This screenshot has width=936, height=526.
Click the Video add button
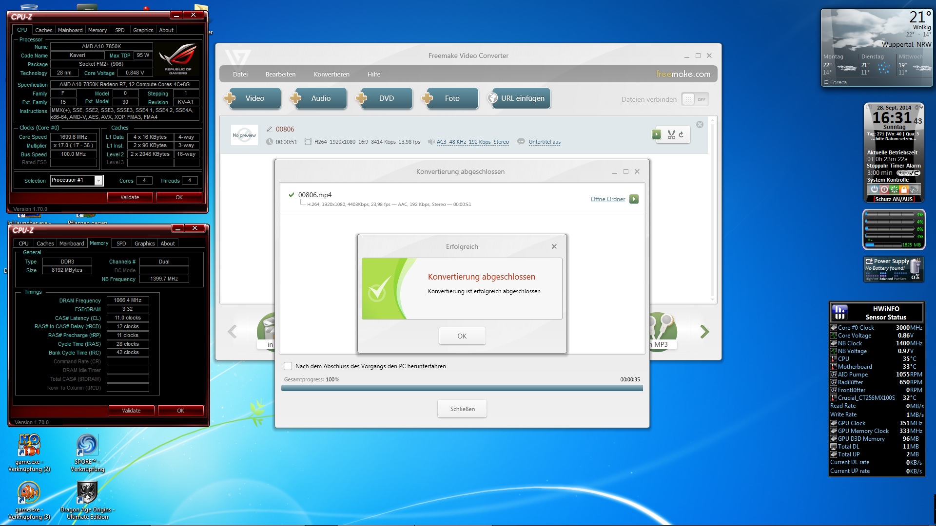click(x=254, y=98)
